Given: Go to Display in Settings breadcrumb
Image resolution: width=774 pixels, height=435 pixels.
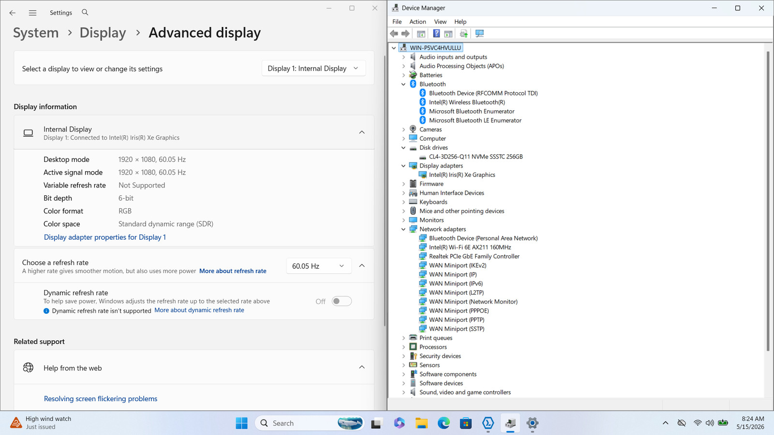Looking at the screenshot, I should [103, 33].
